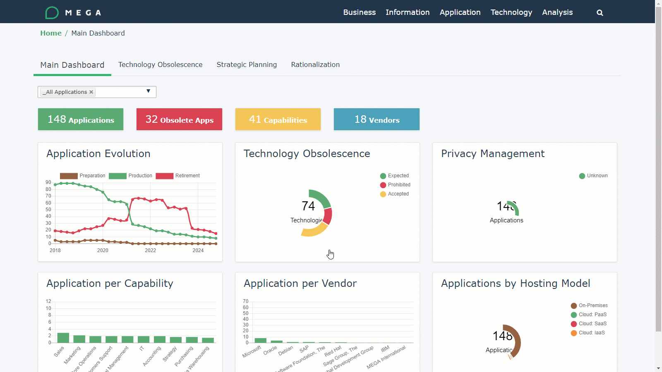
Task: Click the 18 Vendors tile
Action: pos(377,119)
